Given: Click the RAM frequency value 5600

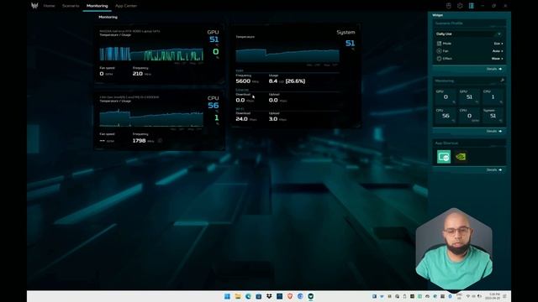Looking at the screenshot, I should [243, 81].
